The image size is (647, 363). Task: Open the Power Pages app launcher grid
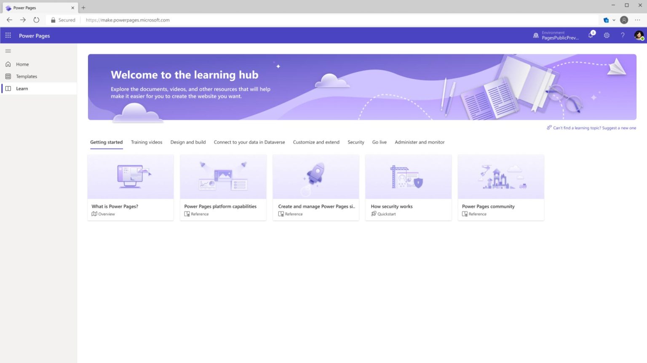pyautogui.click(x=8, y=35)
